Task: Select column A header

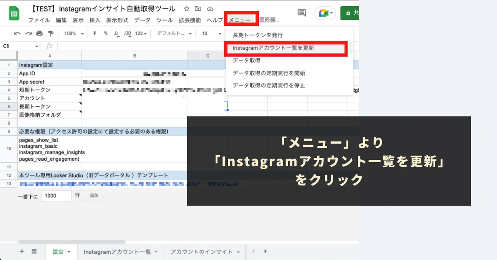Action: [x=50, y=56]
